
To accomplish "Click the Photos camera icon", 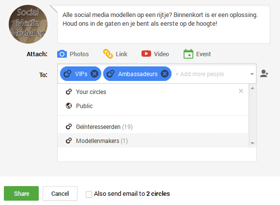I will [x=62, y=54].
